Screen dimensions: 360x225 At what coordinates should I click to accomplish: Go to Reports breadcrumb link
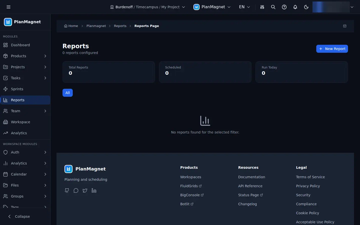[120, 26]
